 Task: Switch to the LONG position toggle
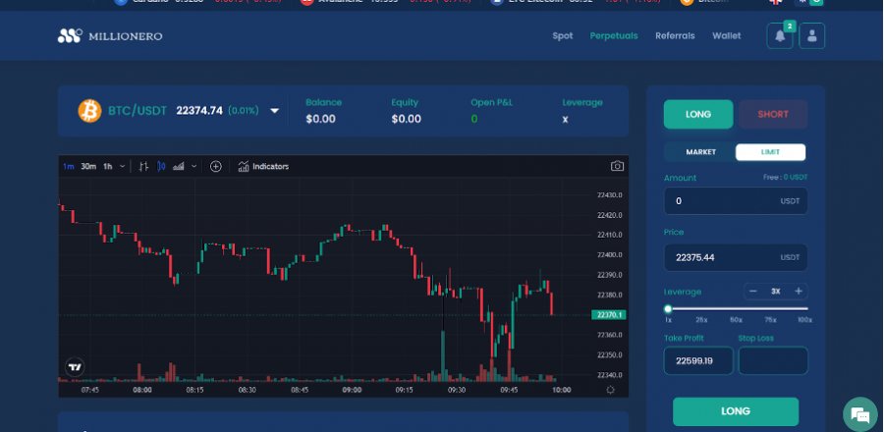click(x=698, y=114)
